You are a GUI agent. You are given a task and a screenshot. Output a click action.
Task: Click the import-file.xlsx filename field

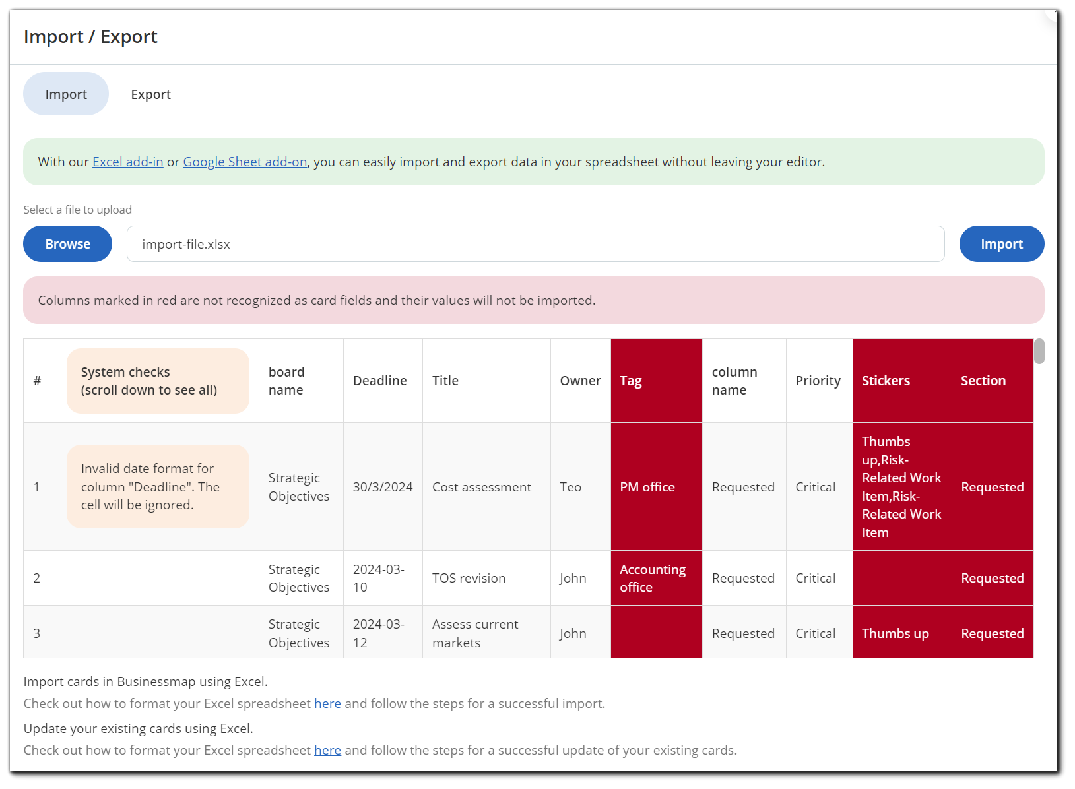pyautogui.click(x=535, y=244)
